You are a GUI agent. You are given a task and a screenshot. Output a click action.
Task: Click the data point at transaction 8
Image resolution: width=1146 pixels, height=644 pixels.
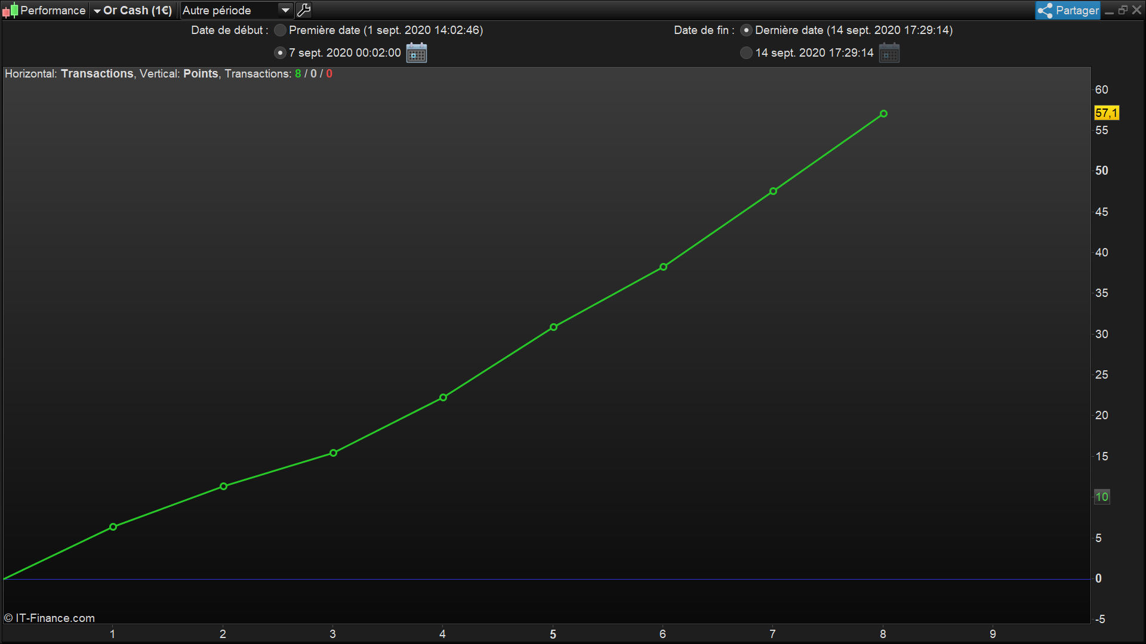(x=883, y=114)
